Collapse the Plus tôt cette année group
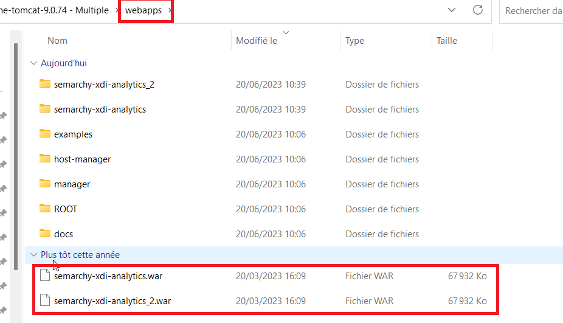 coord(34,255)
